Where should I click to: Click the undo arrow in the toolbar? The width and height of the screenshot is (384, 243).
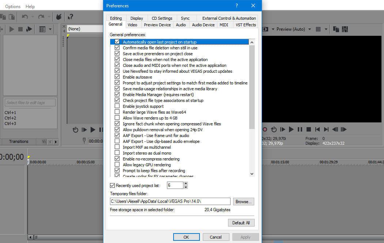(x=25, y=17)
